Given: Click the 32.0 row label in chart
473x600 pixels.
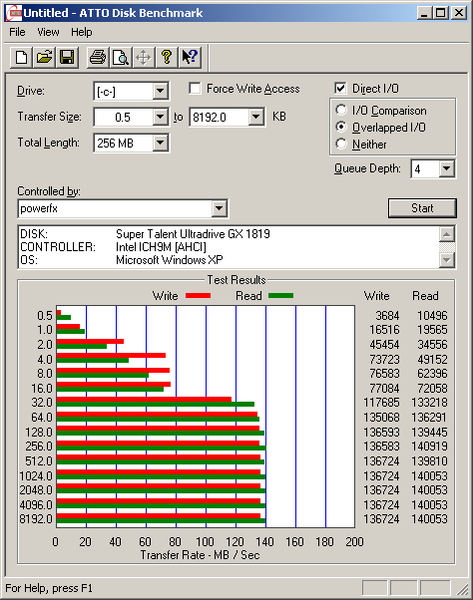Looking at the screenshot, I should [42, 403].
